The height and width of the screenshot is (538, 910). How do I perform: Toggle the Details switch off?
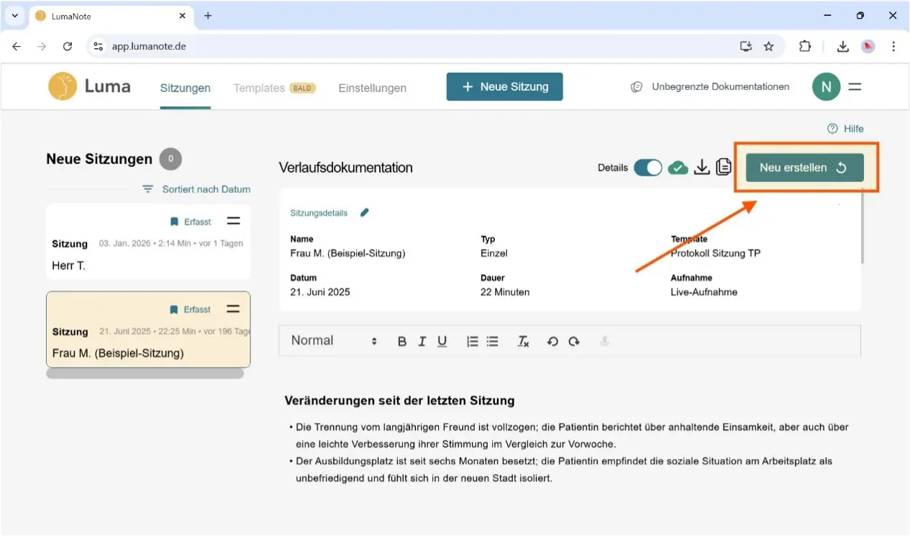(x=647, y=168)
